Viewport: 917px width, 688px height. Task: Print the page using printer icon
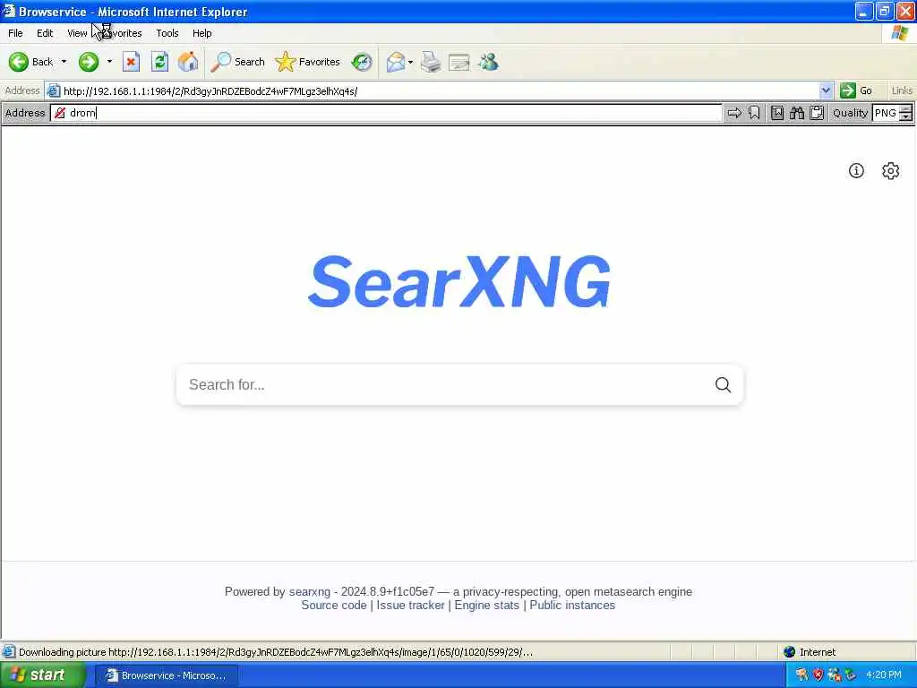click(x=431, y=62)
